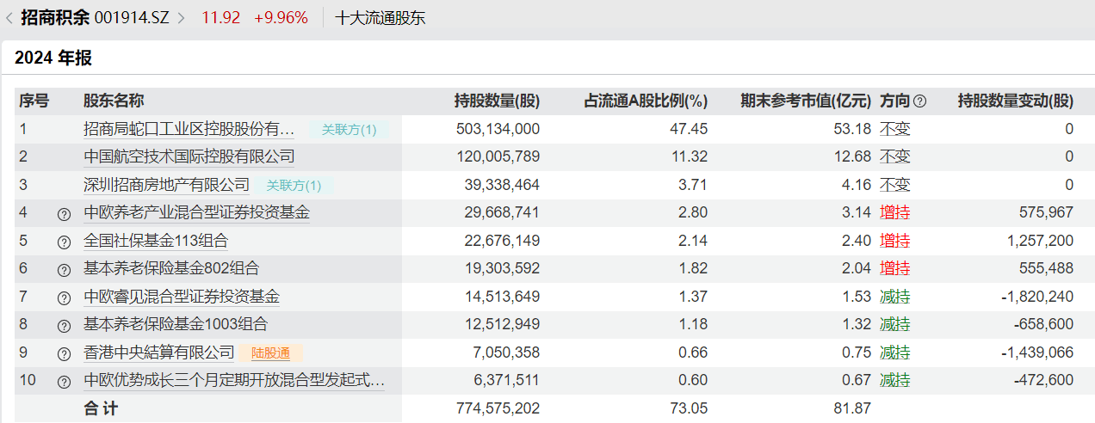Click question icon beside 中欧睿见混合型证券投资基金
This screenshot has width=1095, height=423.
(64, 298)
